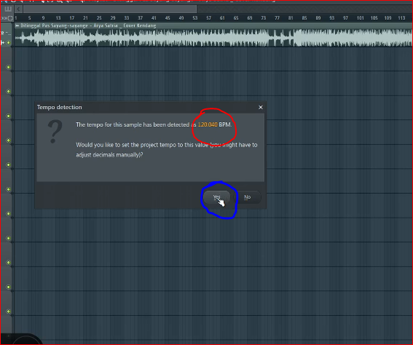This screenshot has height=345, width=413.
Task: Click the piano-style icon above the track headers
Action: 8,9
